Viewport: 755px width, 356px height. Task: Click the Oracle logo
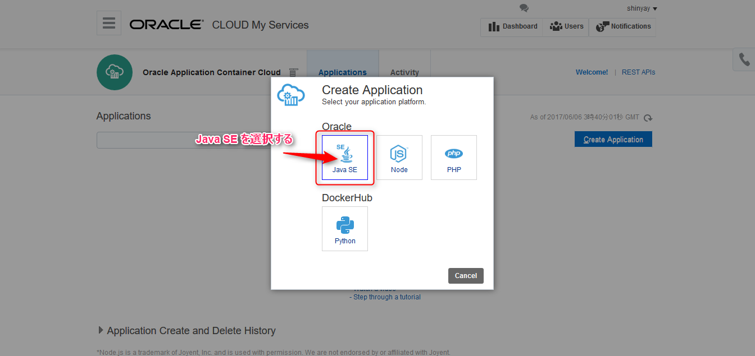[x=167, y=25]
